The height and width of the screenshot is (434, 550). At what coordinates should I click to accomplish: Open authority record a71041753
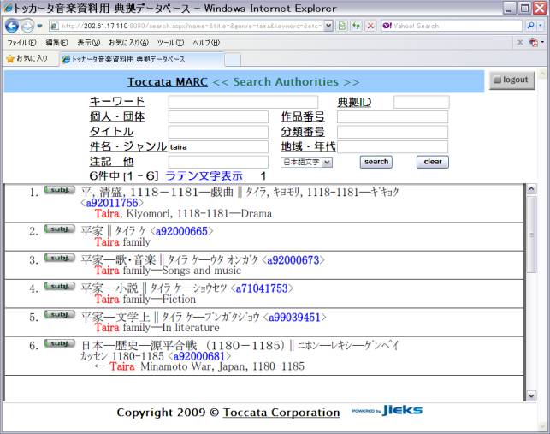pos(262,288)
